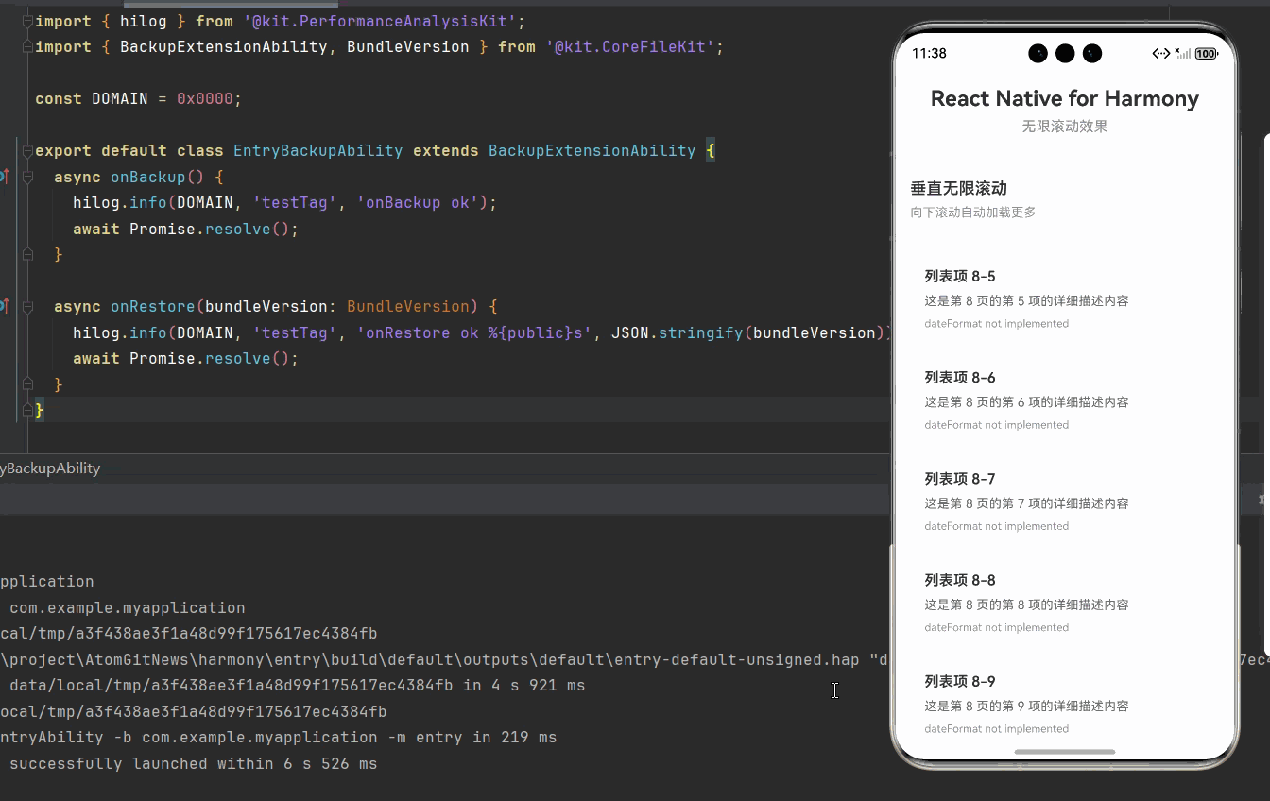Tap the 向下滚动自动加载更多 hint text
The width and height of the screenshot is (1270, 801).
point(973,213)
